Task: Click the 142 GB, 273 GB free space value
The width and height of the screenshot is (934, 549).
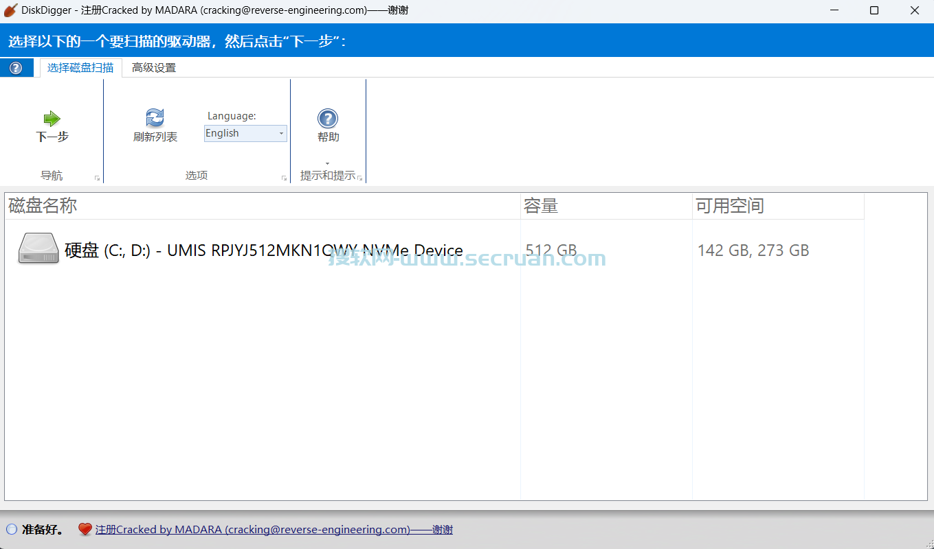Action: [x=753, y=250]
